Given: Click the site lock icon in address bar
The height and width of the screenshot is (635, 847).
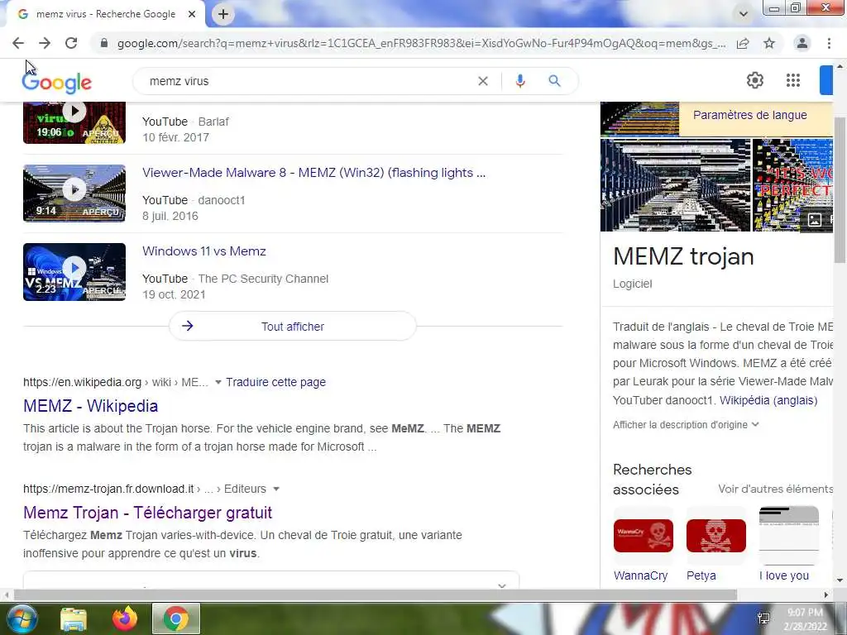Looking at the screenshot, I should pos(104,43).
